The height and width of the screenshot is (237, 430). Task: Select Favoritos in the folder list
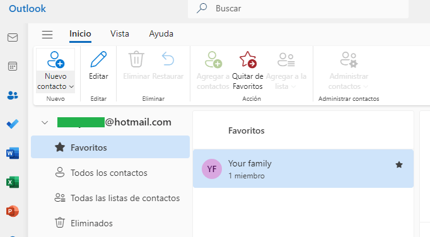point(110,147)
